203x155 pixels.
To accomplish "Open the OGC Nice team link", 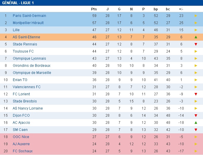I will click(21, 137).
